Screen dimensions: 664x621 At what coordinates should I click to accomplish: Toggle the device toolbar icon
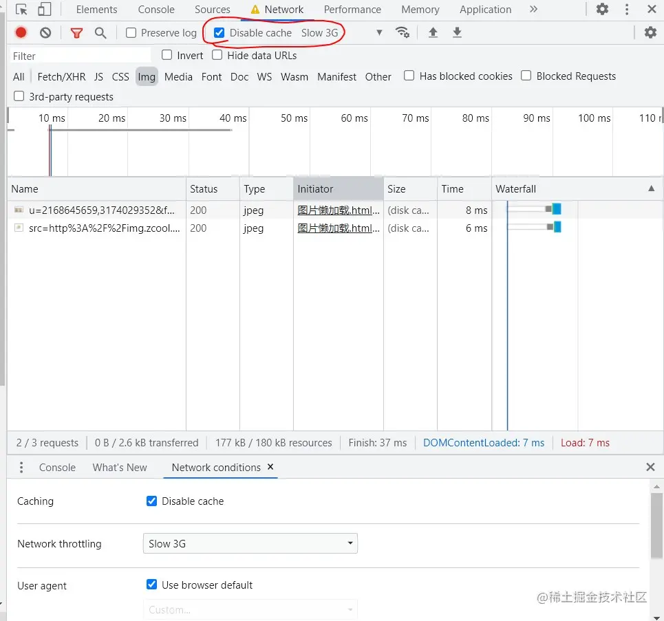coord(45,10)
